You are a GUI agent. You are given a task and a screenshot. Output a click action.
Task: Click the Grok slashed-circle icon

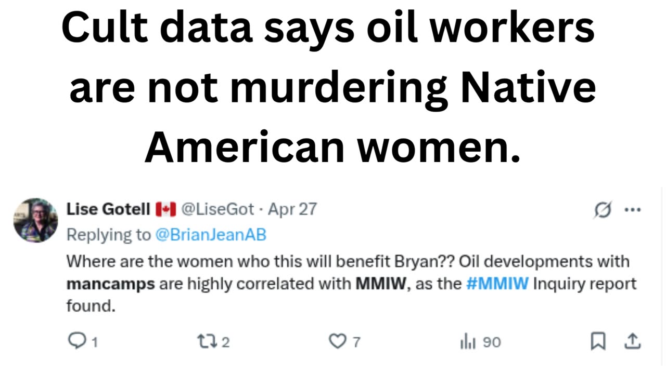602,210
